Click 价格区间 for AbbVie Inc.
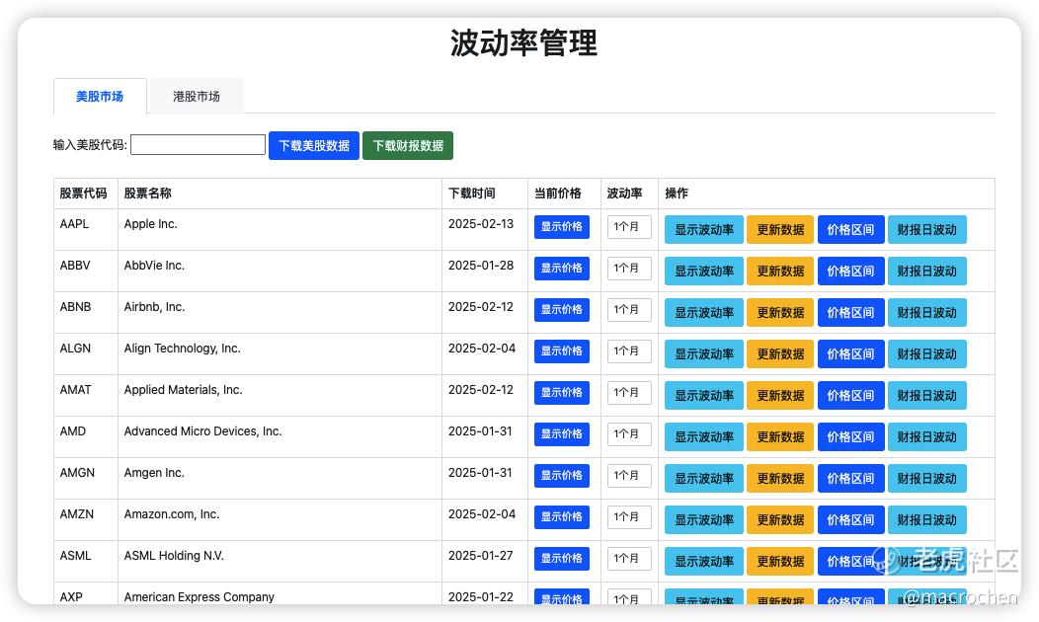This screenshot has width=1039, height=622. pyautogui.click(x=850, y=271)
